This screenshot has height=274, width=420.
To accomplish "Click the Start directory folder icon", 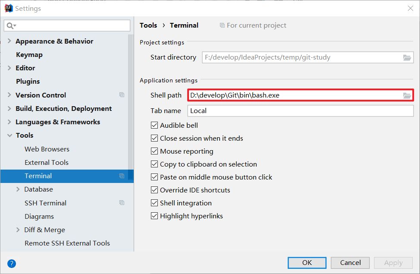I will tap(407, 57).
